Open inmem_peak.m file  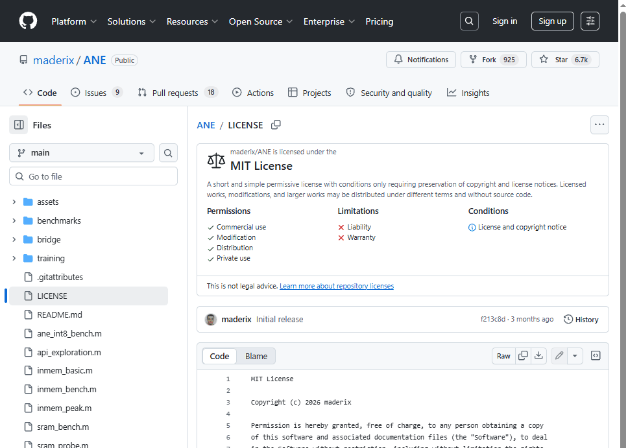click(x=64, y=408)
